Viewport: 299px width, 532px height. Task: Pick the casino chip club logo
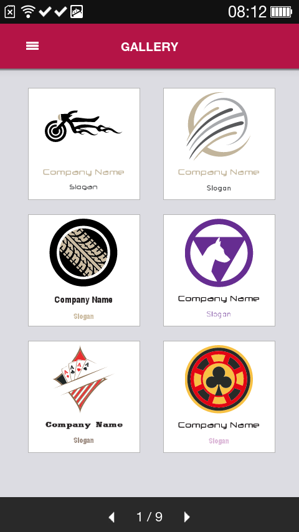coord(219,397)
